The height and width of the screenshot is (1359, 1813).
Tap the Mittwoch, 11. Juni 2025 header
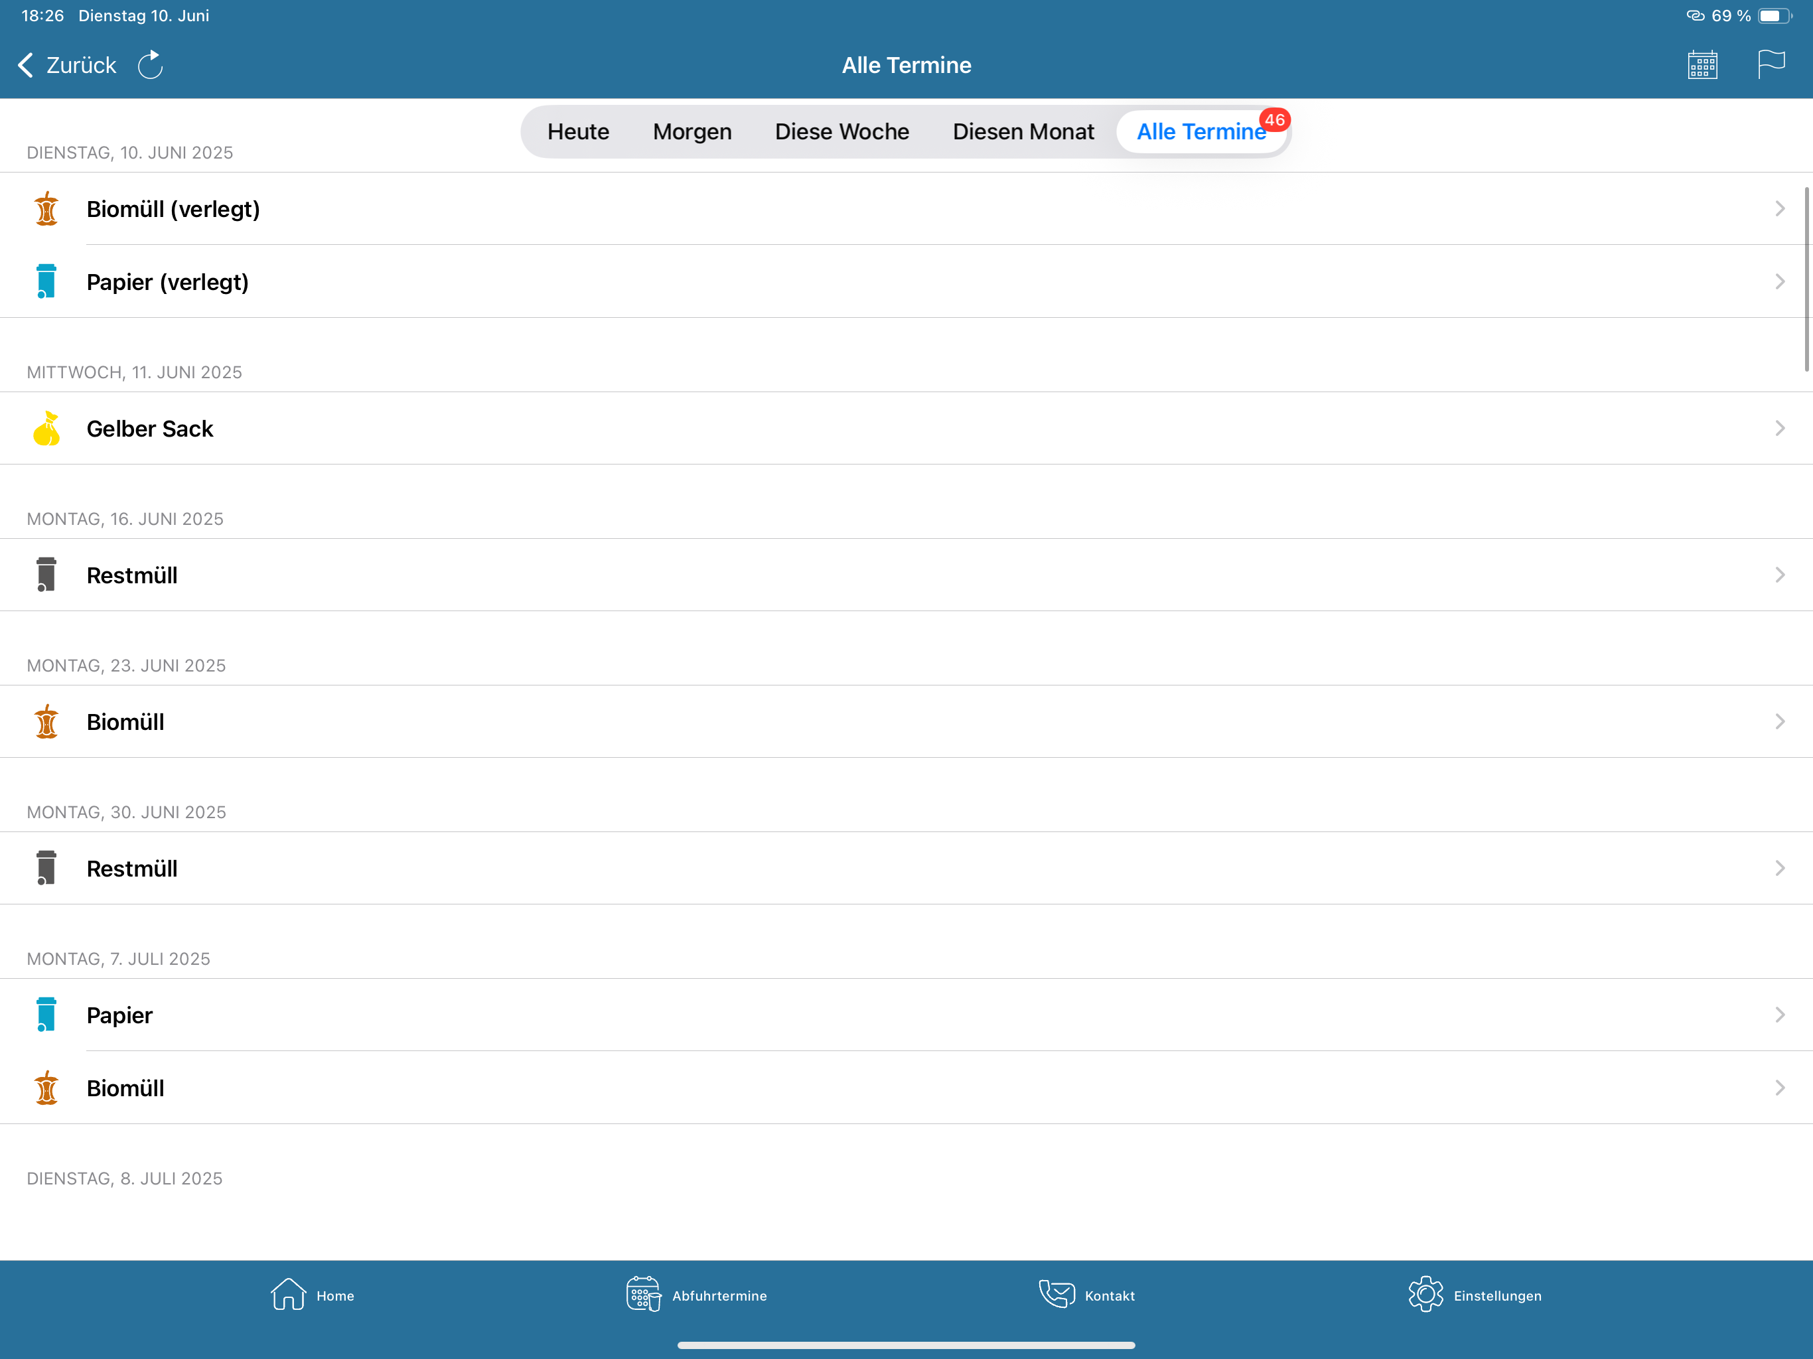135,373
